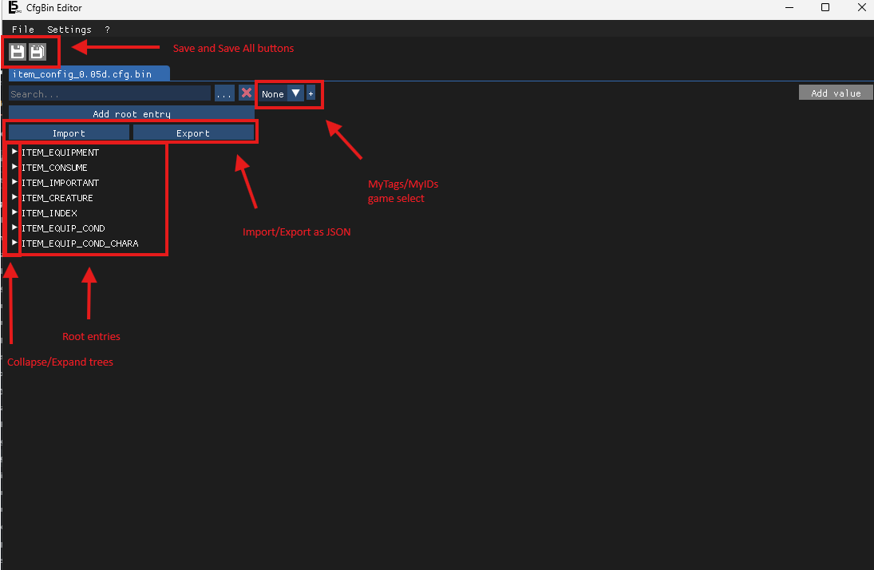874x570 pixels.
Task: Clear the search using the red X icon
Action: pyautogui.click(x=247, y=93)
